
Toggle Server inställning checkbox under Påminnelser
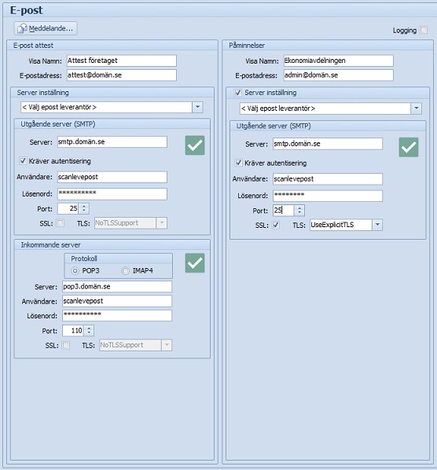pyautogui.click(x=238, y=93)
